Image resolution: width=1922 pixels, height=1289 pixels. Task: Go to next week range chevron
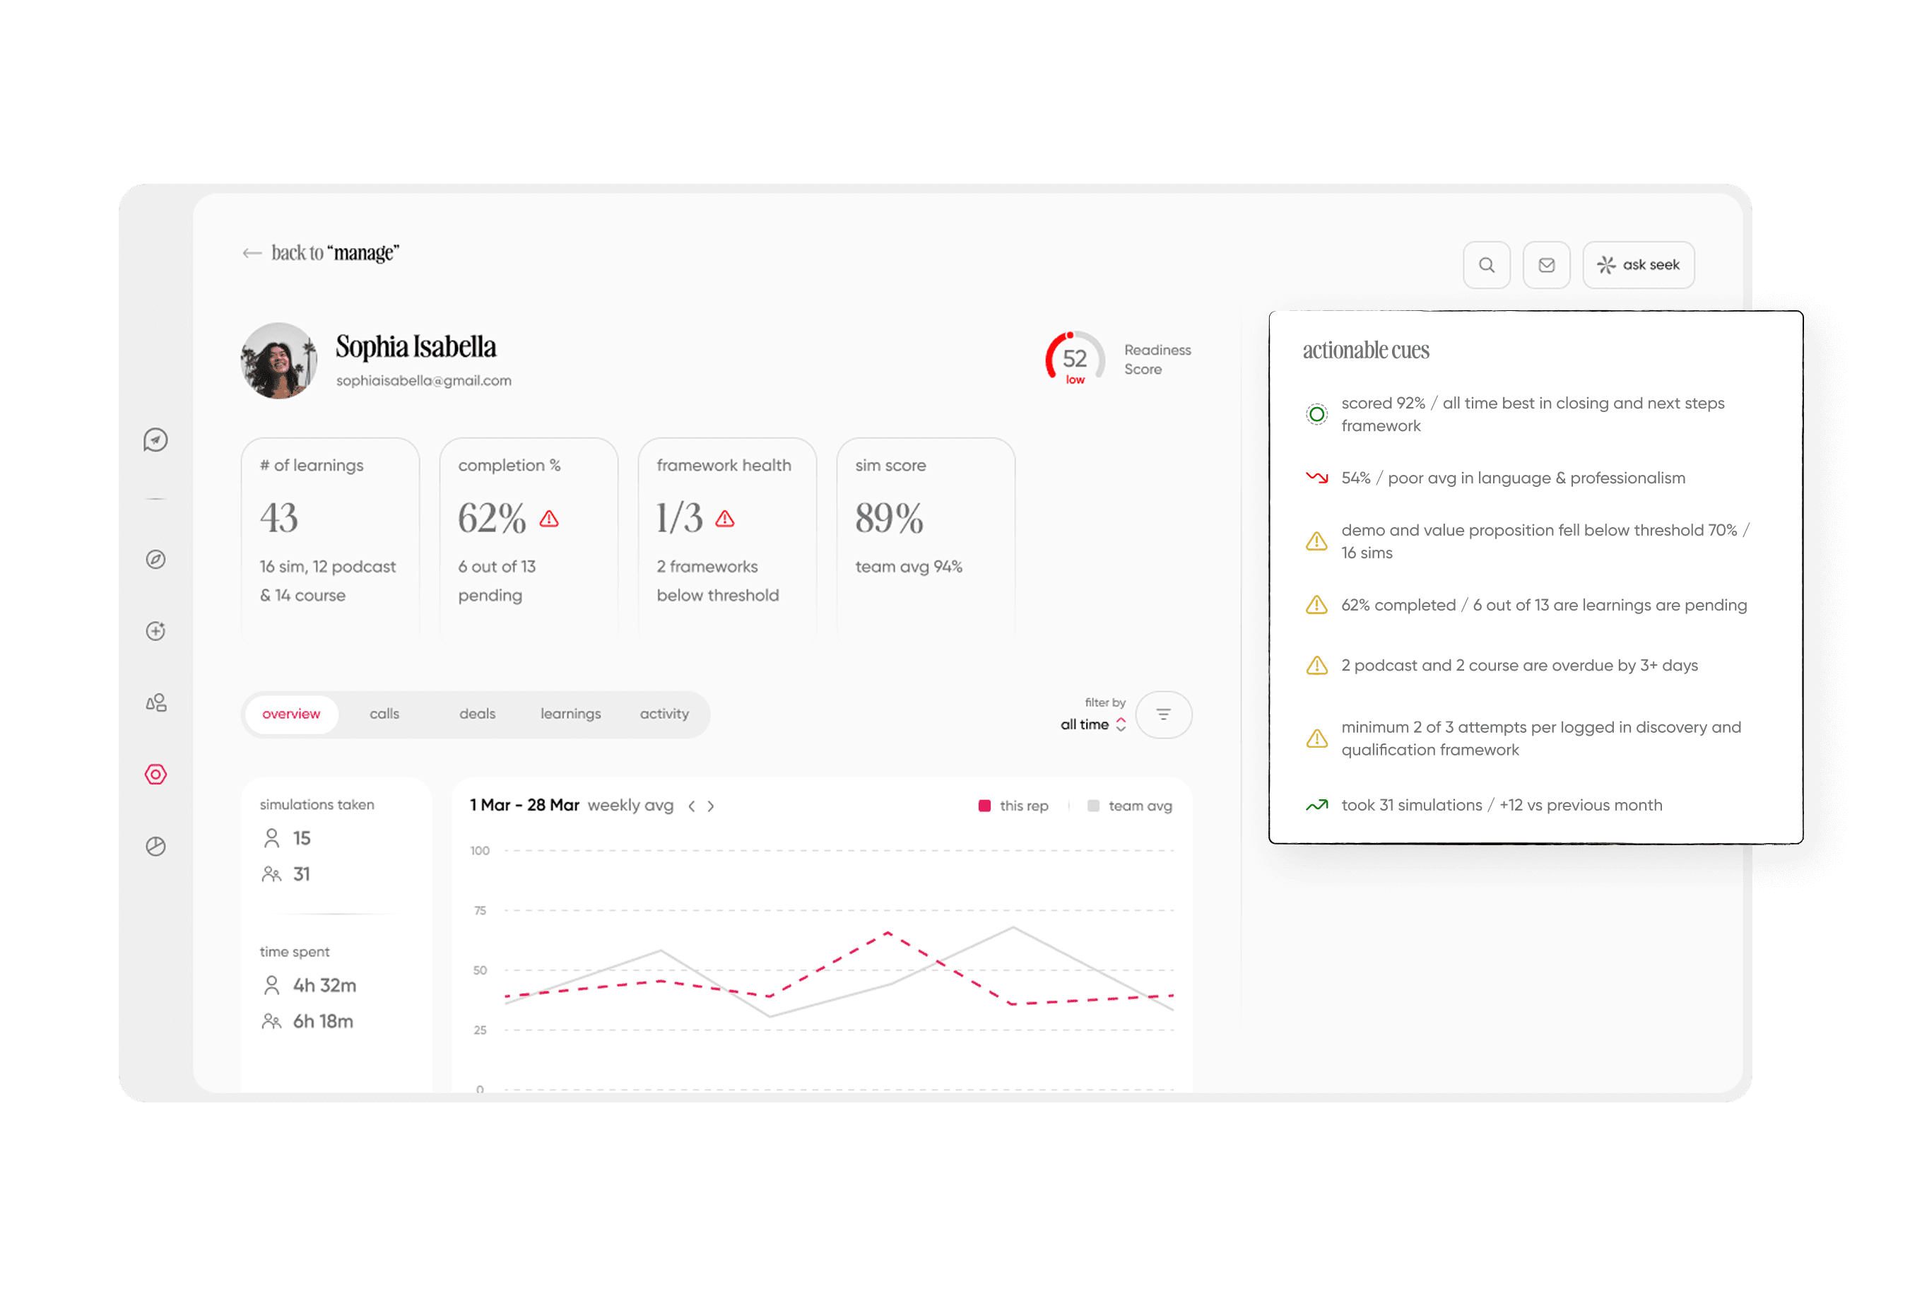click(x=711, y=806)
